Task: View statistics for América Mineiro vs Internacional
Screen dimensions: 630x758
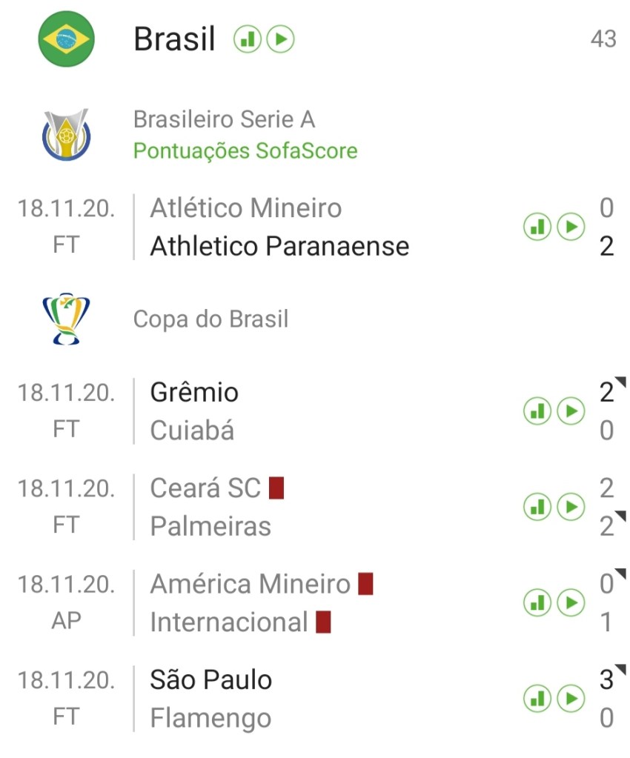Action: (x=537, y=602)
